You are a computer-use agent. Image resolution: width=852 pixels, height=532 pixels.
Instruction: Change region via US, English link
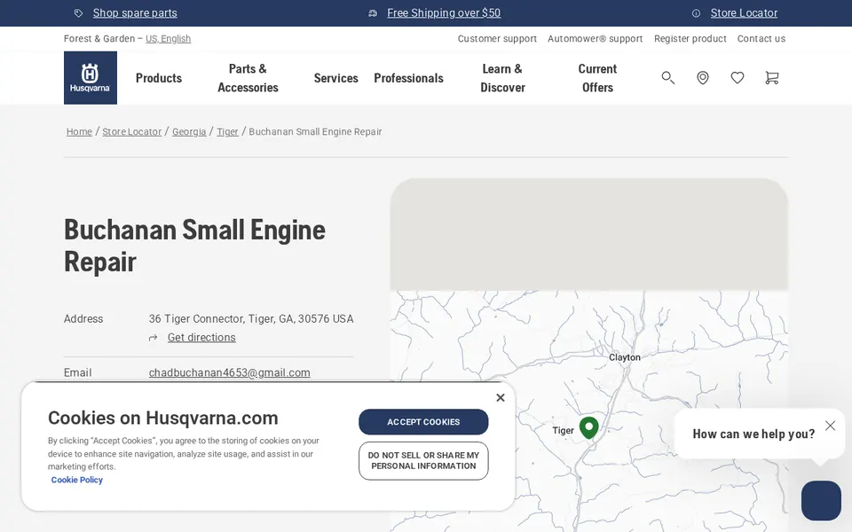click(168, 38)
